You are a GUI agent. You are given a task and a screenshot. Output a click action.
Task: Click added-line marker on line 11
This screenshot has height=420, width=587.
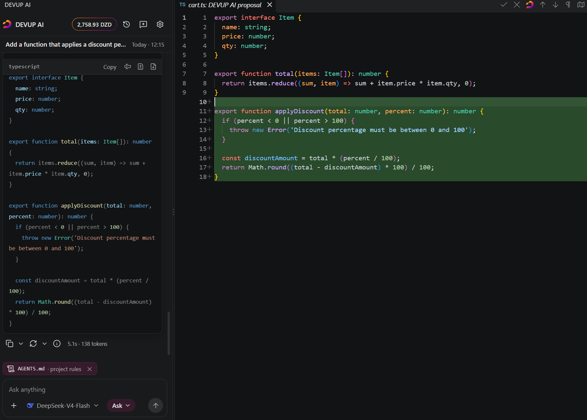click(209, 111)
